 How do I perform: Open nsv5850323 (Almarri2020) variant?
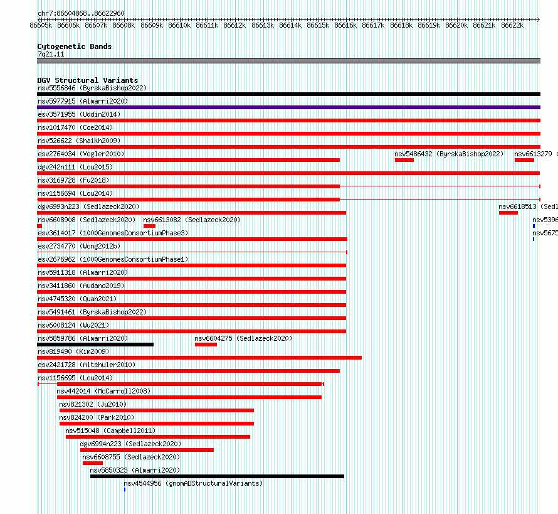pos(135,470)
